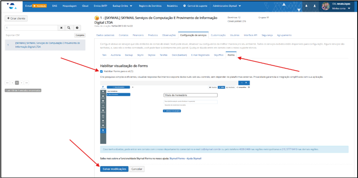Click the orange client badge icon
Viewport: 358px width, 178px height.
pos(96,18)
